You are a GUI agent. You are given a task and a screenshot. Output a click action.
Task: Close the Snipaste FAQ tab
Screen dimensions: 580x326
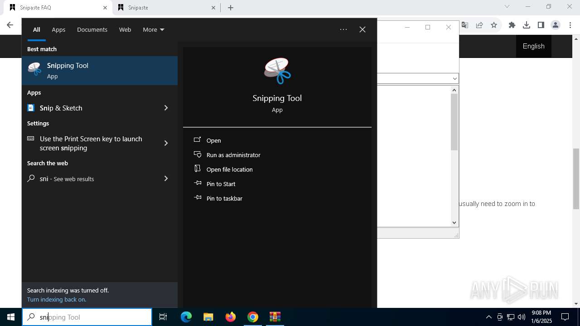click(105, 8)
